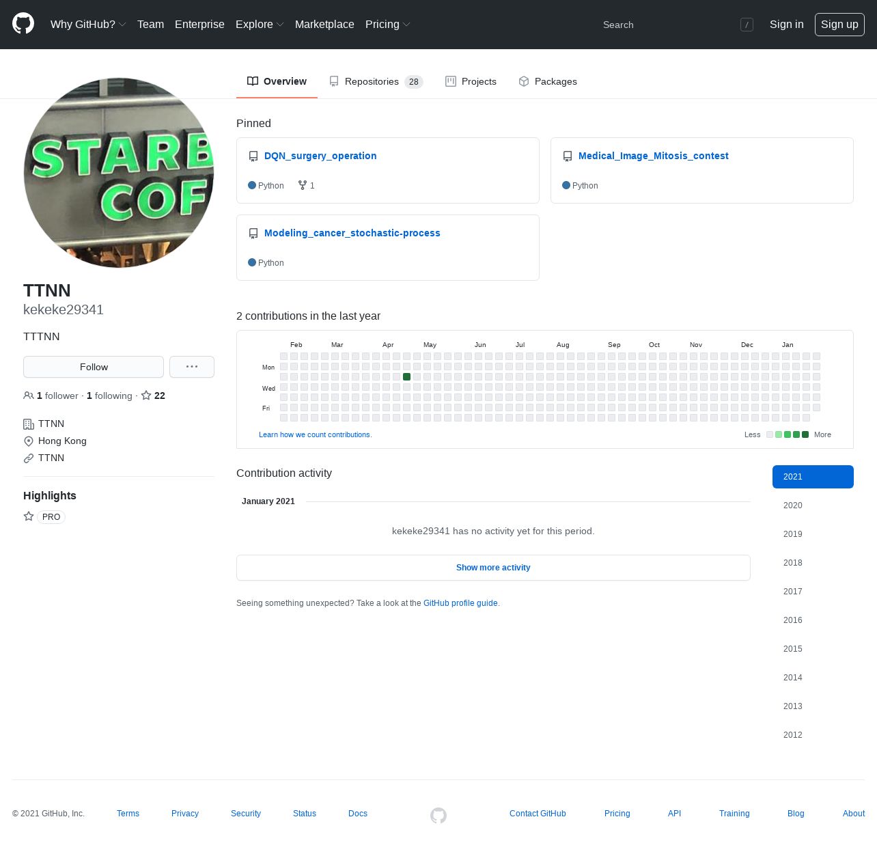Open footer Contact GitHub link
This screenshot has height=858, width=877.
pyautogui.click(x=538, y=814)
